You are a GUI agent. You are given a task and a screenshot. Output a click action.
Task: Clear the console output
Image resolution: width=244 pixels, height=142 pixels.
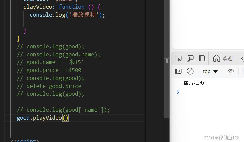coord(190,71)
